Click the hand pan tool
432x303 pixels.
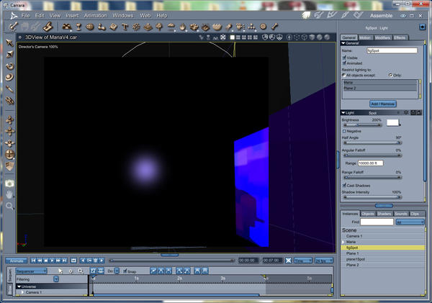pyautogui.click(x=9, y=194)
